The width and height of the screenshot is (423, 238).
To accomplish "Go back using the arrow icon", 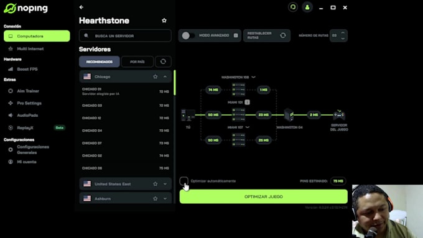I will [x=81, y=7].
